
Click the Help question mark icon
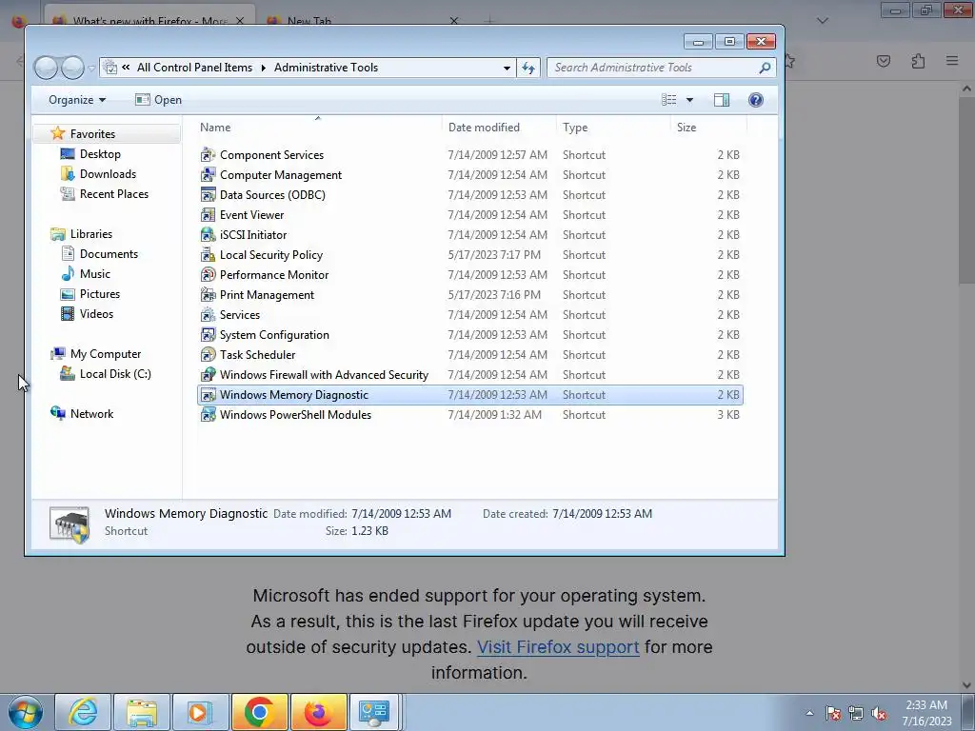pyautogui.click(x=755, y=100)
